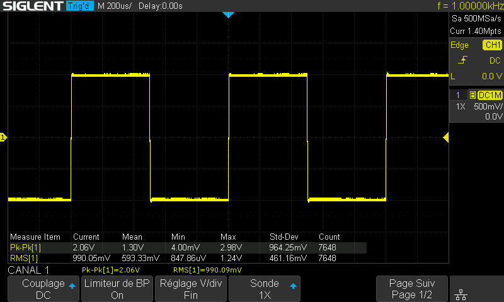Click the Sa 500MSa/s sample rate

[x=476, y=19]
